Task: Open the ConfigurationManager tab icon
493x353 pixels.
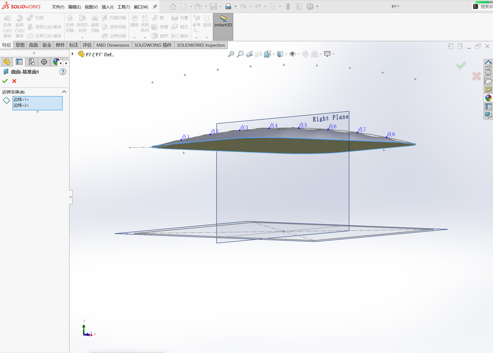Action: pos(31,62)
